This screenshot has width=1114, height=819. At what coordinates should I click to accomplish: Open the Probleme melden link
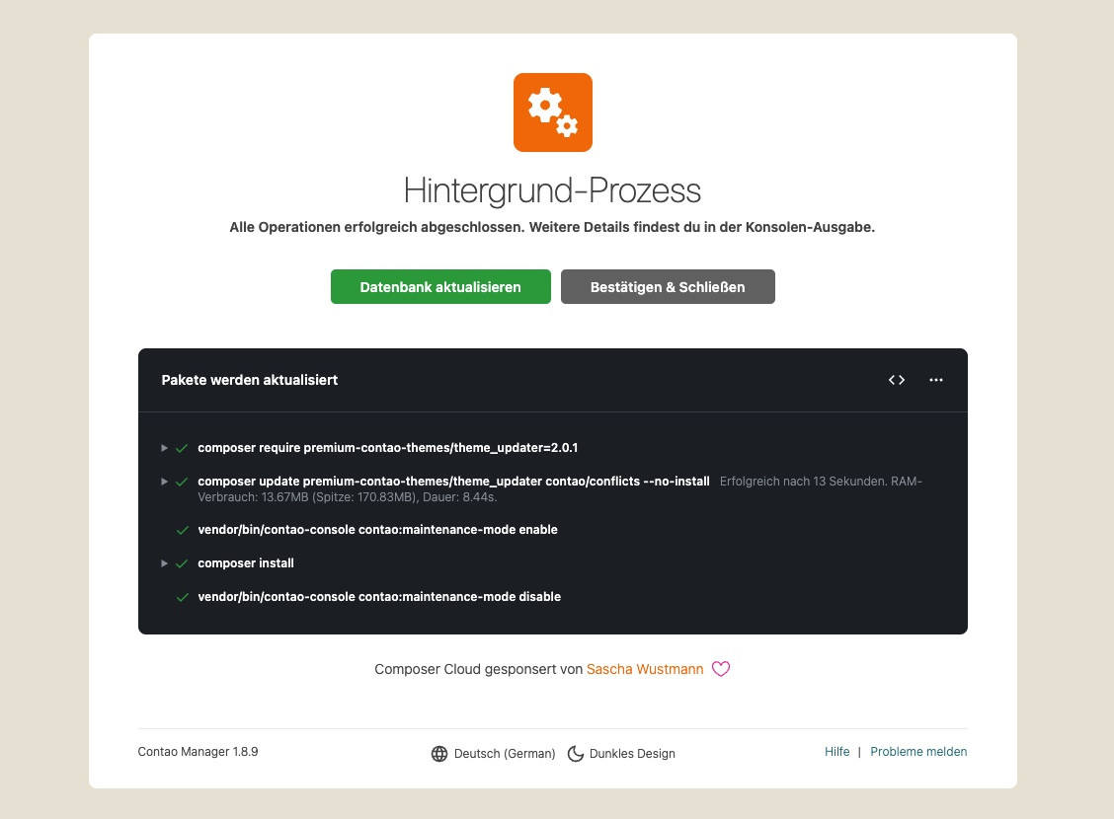pos(918,752)
